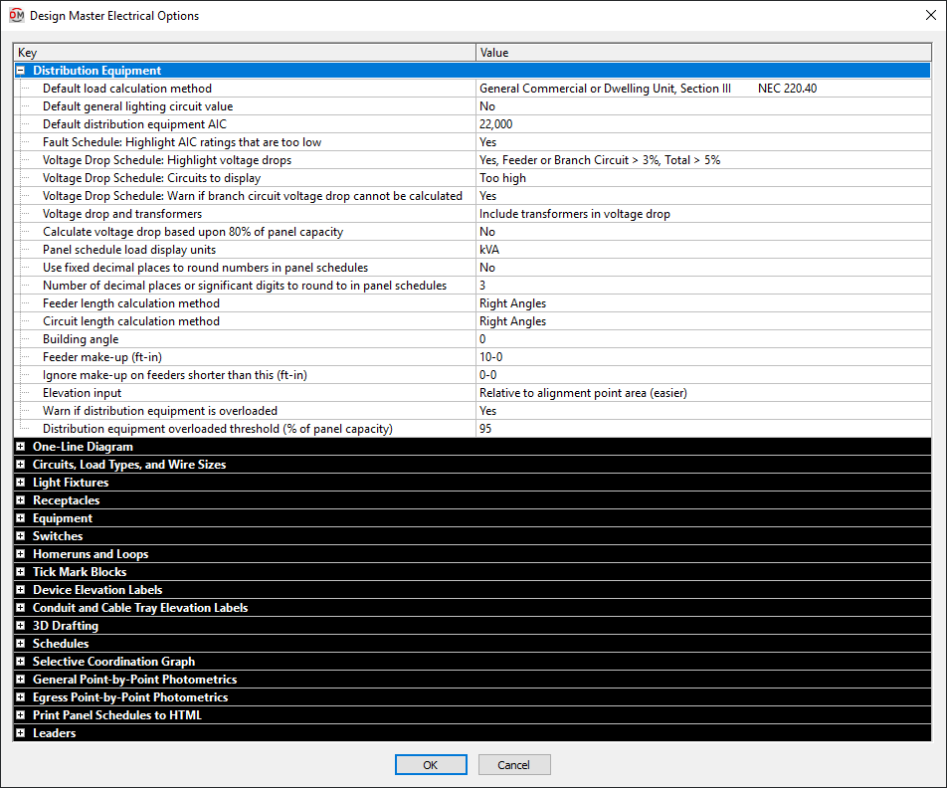
Task: Select the Default load calculation method row
Action: 473,89
